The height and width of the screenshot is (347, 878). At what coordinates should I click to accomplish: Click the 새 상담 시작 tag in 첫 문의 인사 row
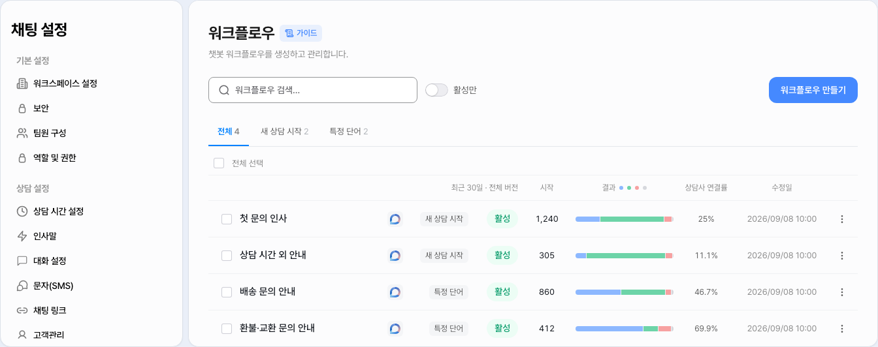tap(444, 219)
